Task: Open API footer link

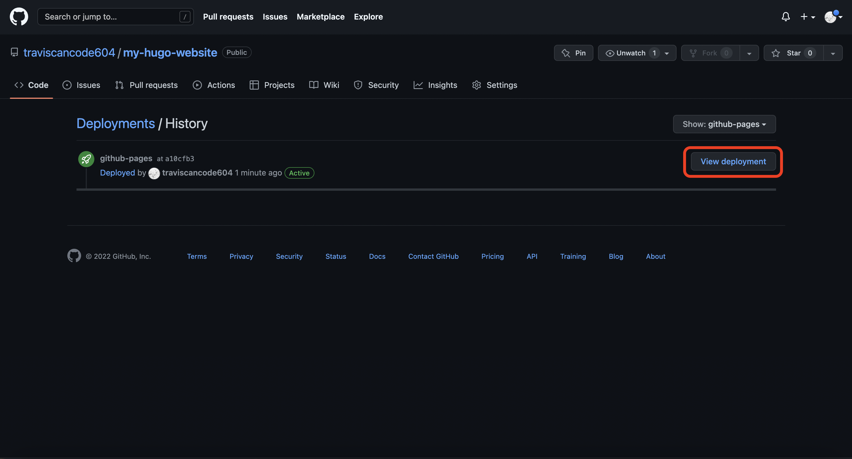Action: tap(532, 256)
